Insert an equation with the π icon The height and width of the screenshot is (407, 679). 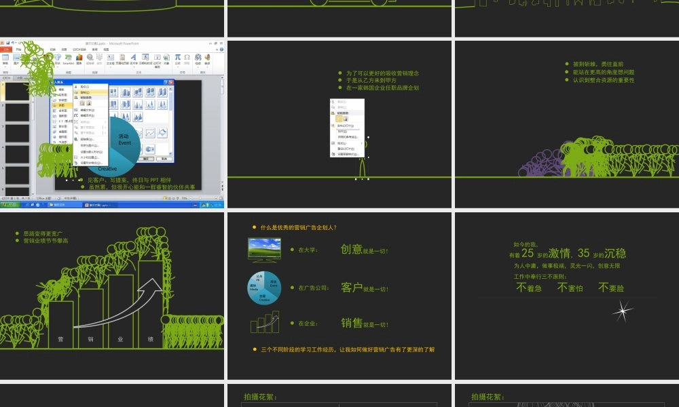coord(178,58)
